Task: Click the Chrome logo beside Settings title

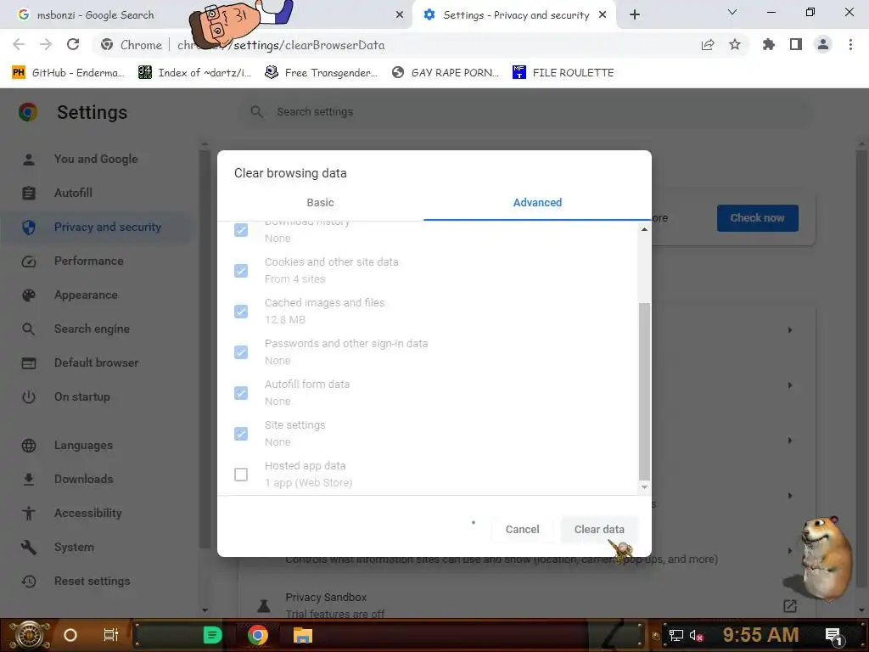Action: click(28, 113)
